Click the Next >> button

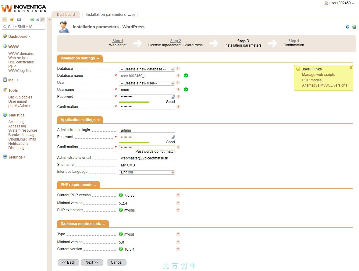coord(92,262)
